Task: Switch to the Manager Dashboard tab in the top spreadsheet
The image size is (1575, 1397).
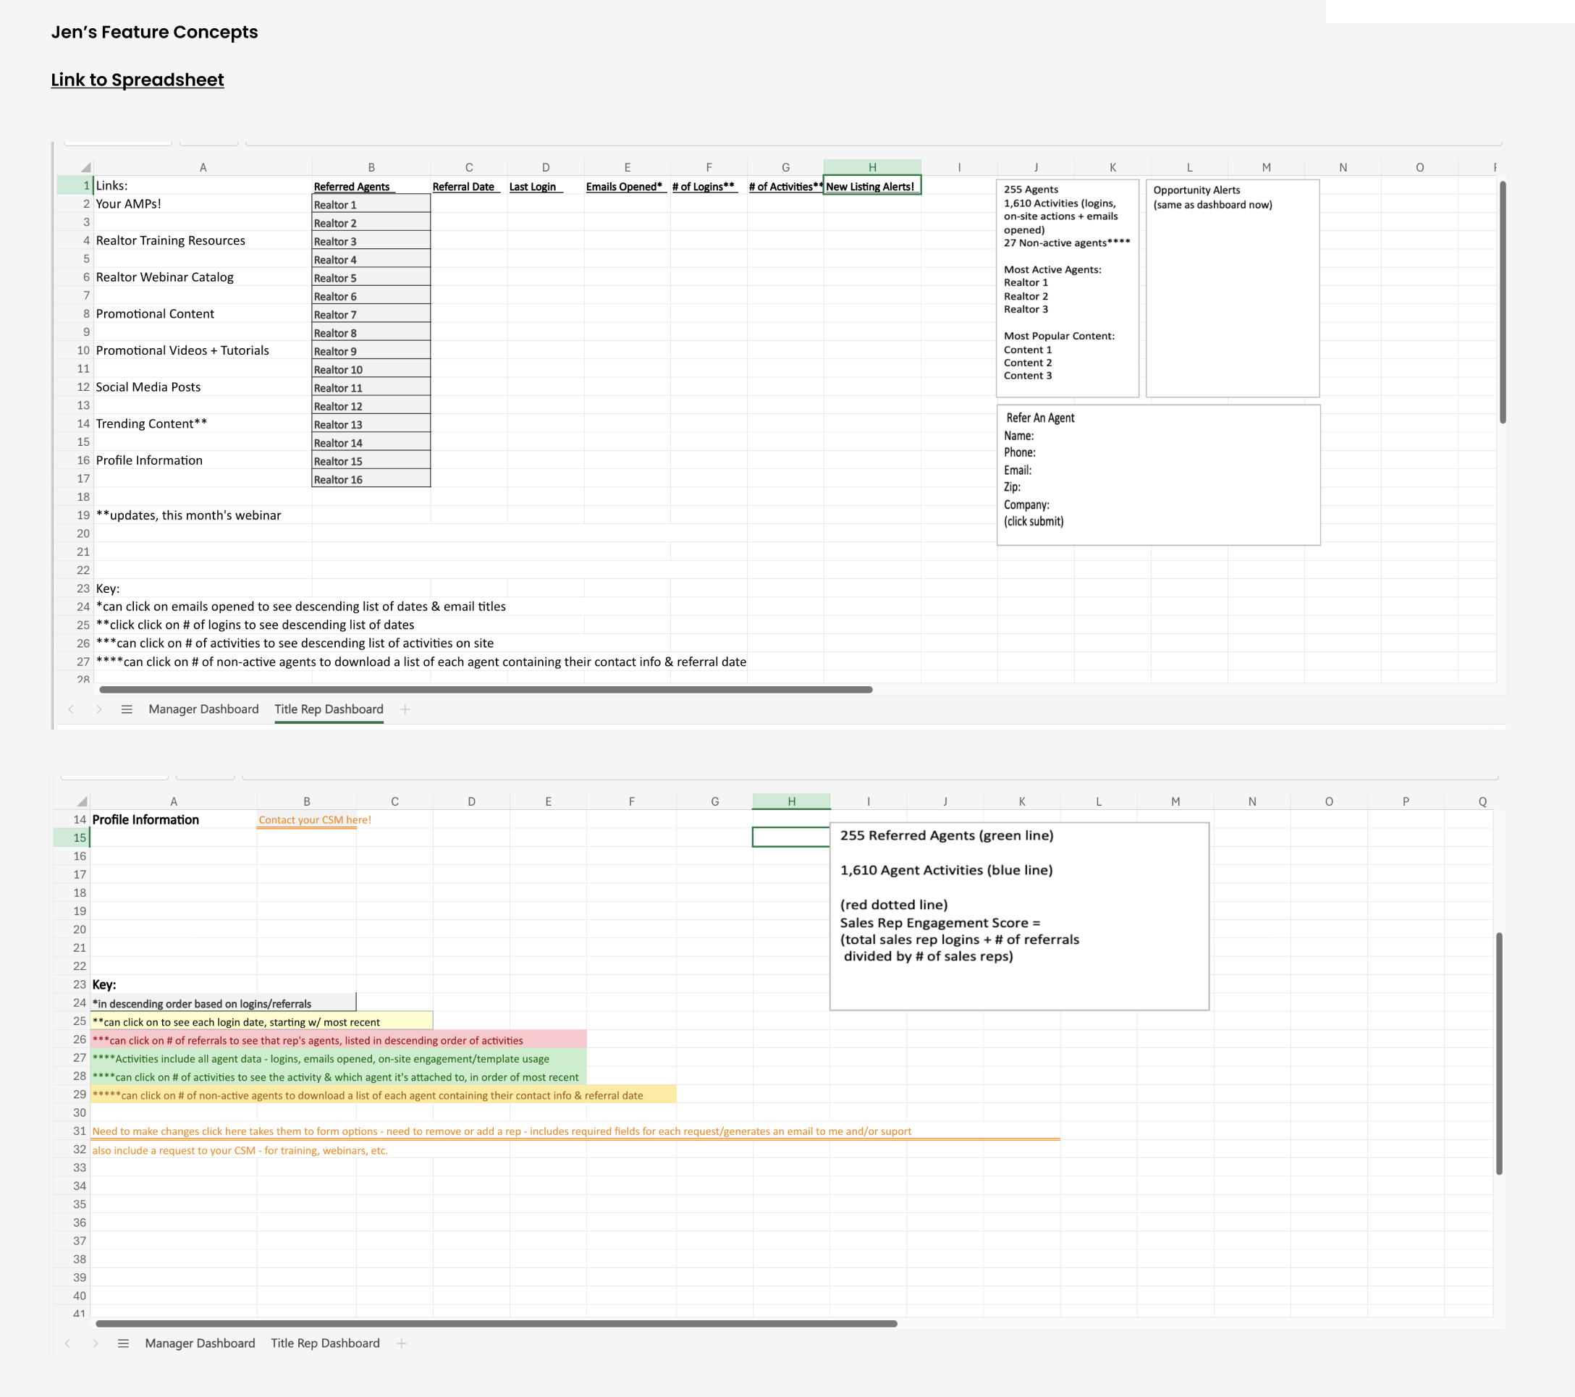Action: click(203, 709)
